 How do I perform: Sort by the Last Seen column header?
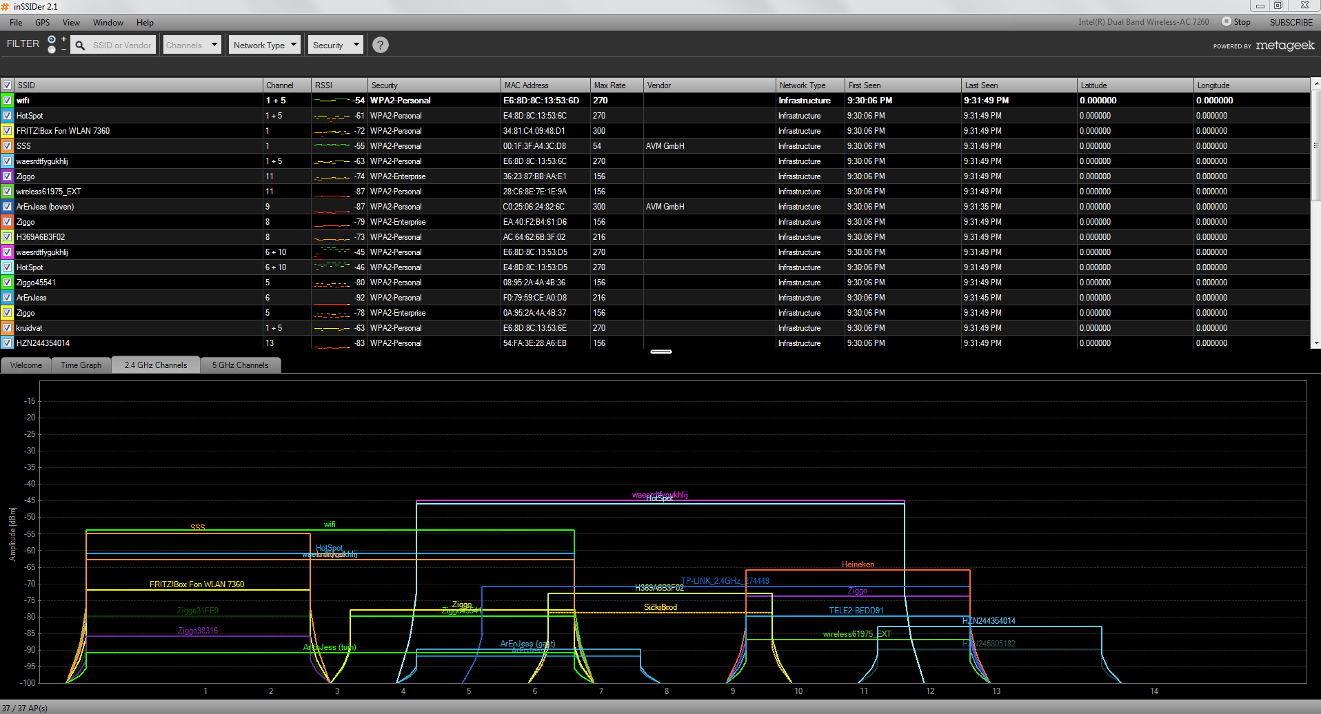coord(1019,85)
